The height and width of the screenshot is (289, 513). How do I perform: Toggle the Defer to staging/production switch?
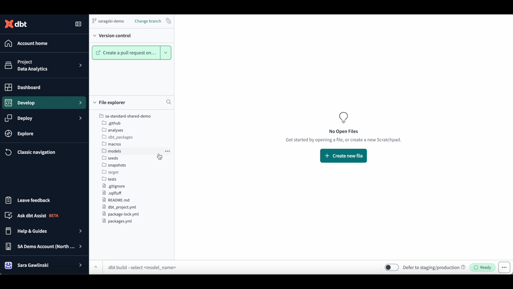391,267
